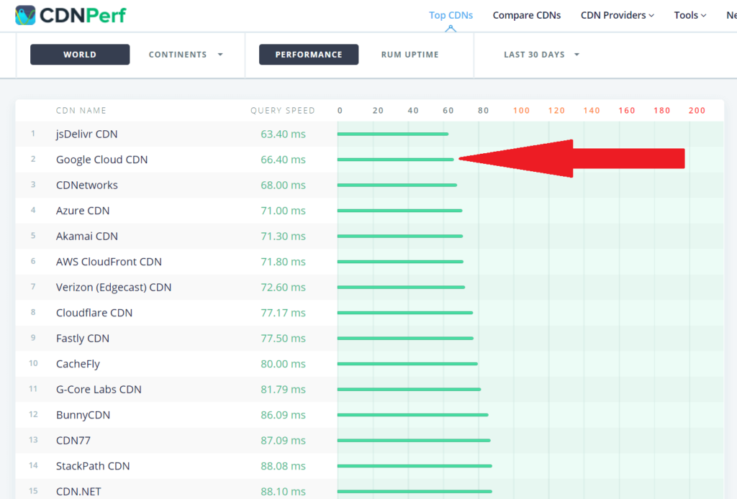Expand the CONTINENTS dropdown
Image resolution: width=737 pixels, height=499 pixels.
[186, 55]
